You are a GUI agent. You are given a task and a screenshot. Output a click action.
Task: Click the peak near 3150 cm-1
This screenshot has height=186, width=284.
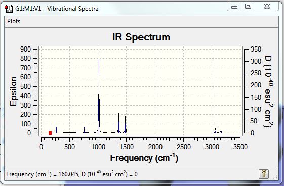click(221, 131)
